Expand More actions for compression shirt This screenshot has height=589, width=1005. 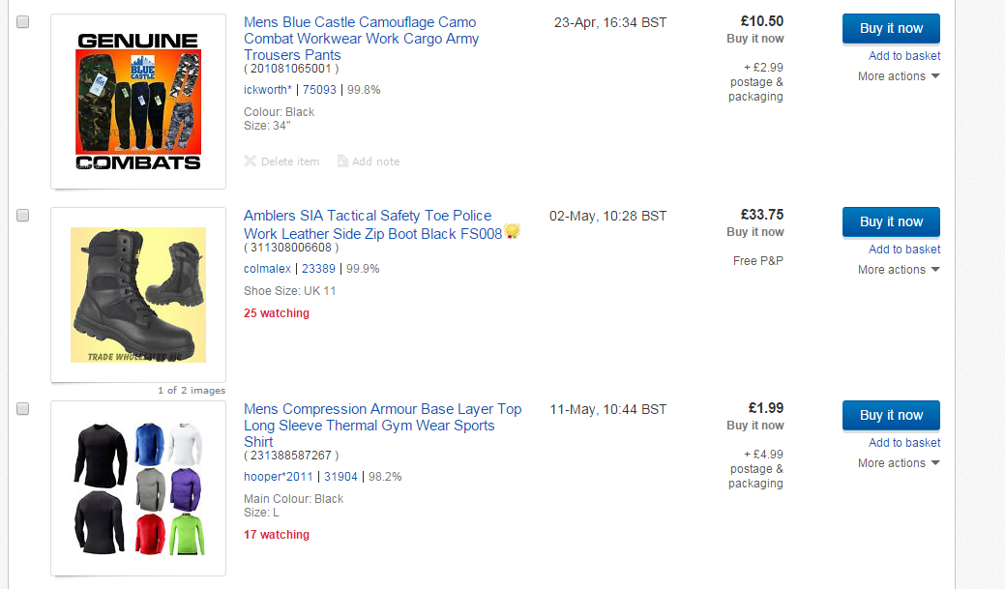[x=899, y=463]
